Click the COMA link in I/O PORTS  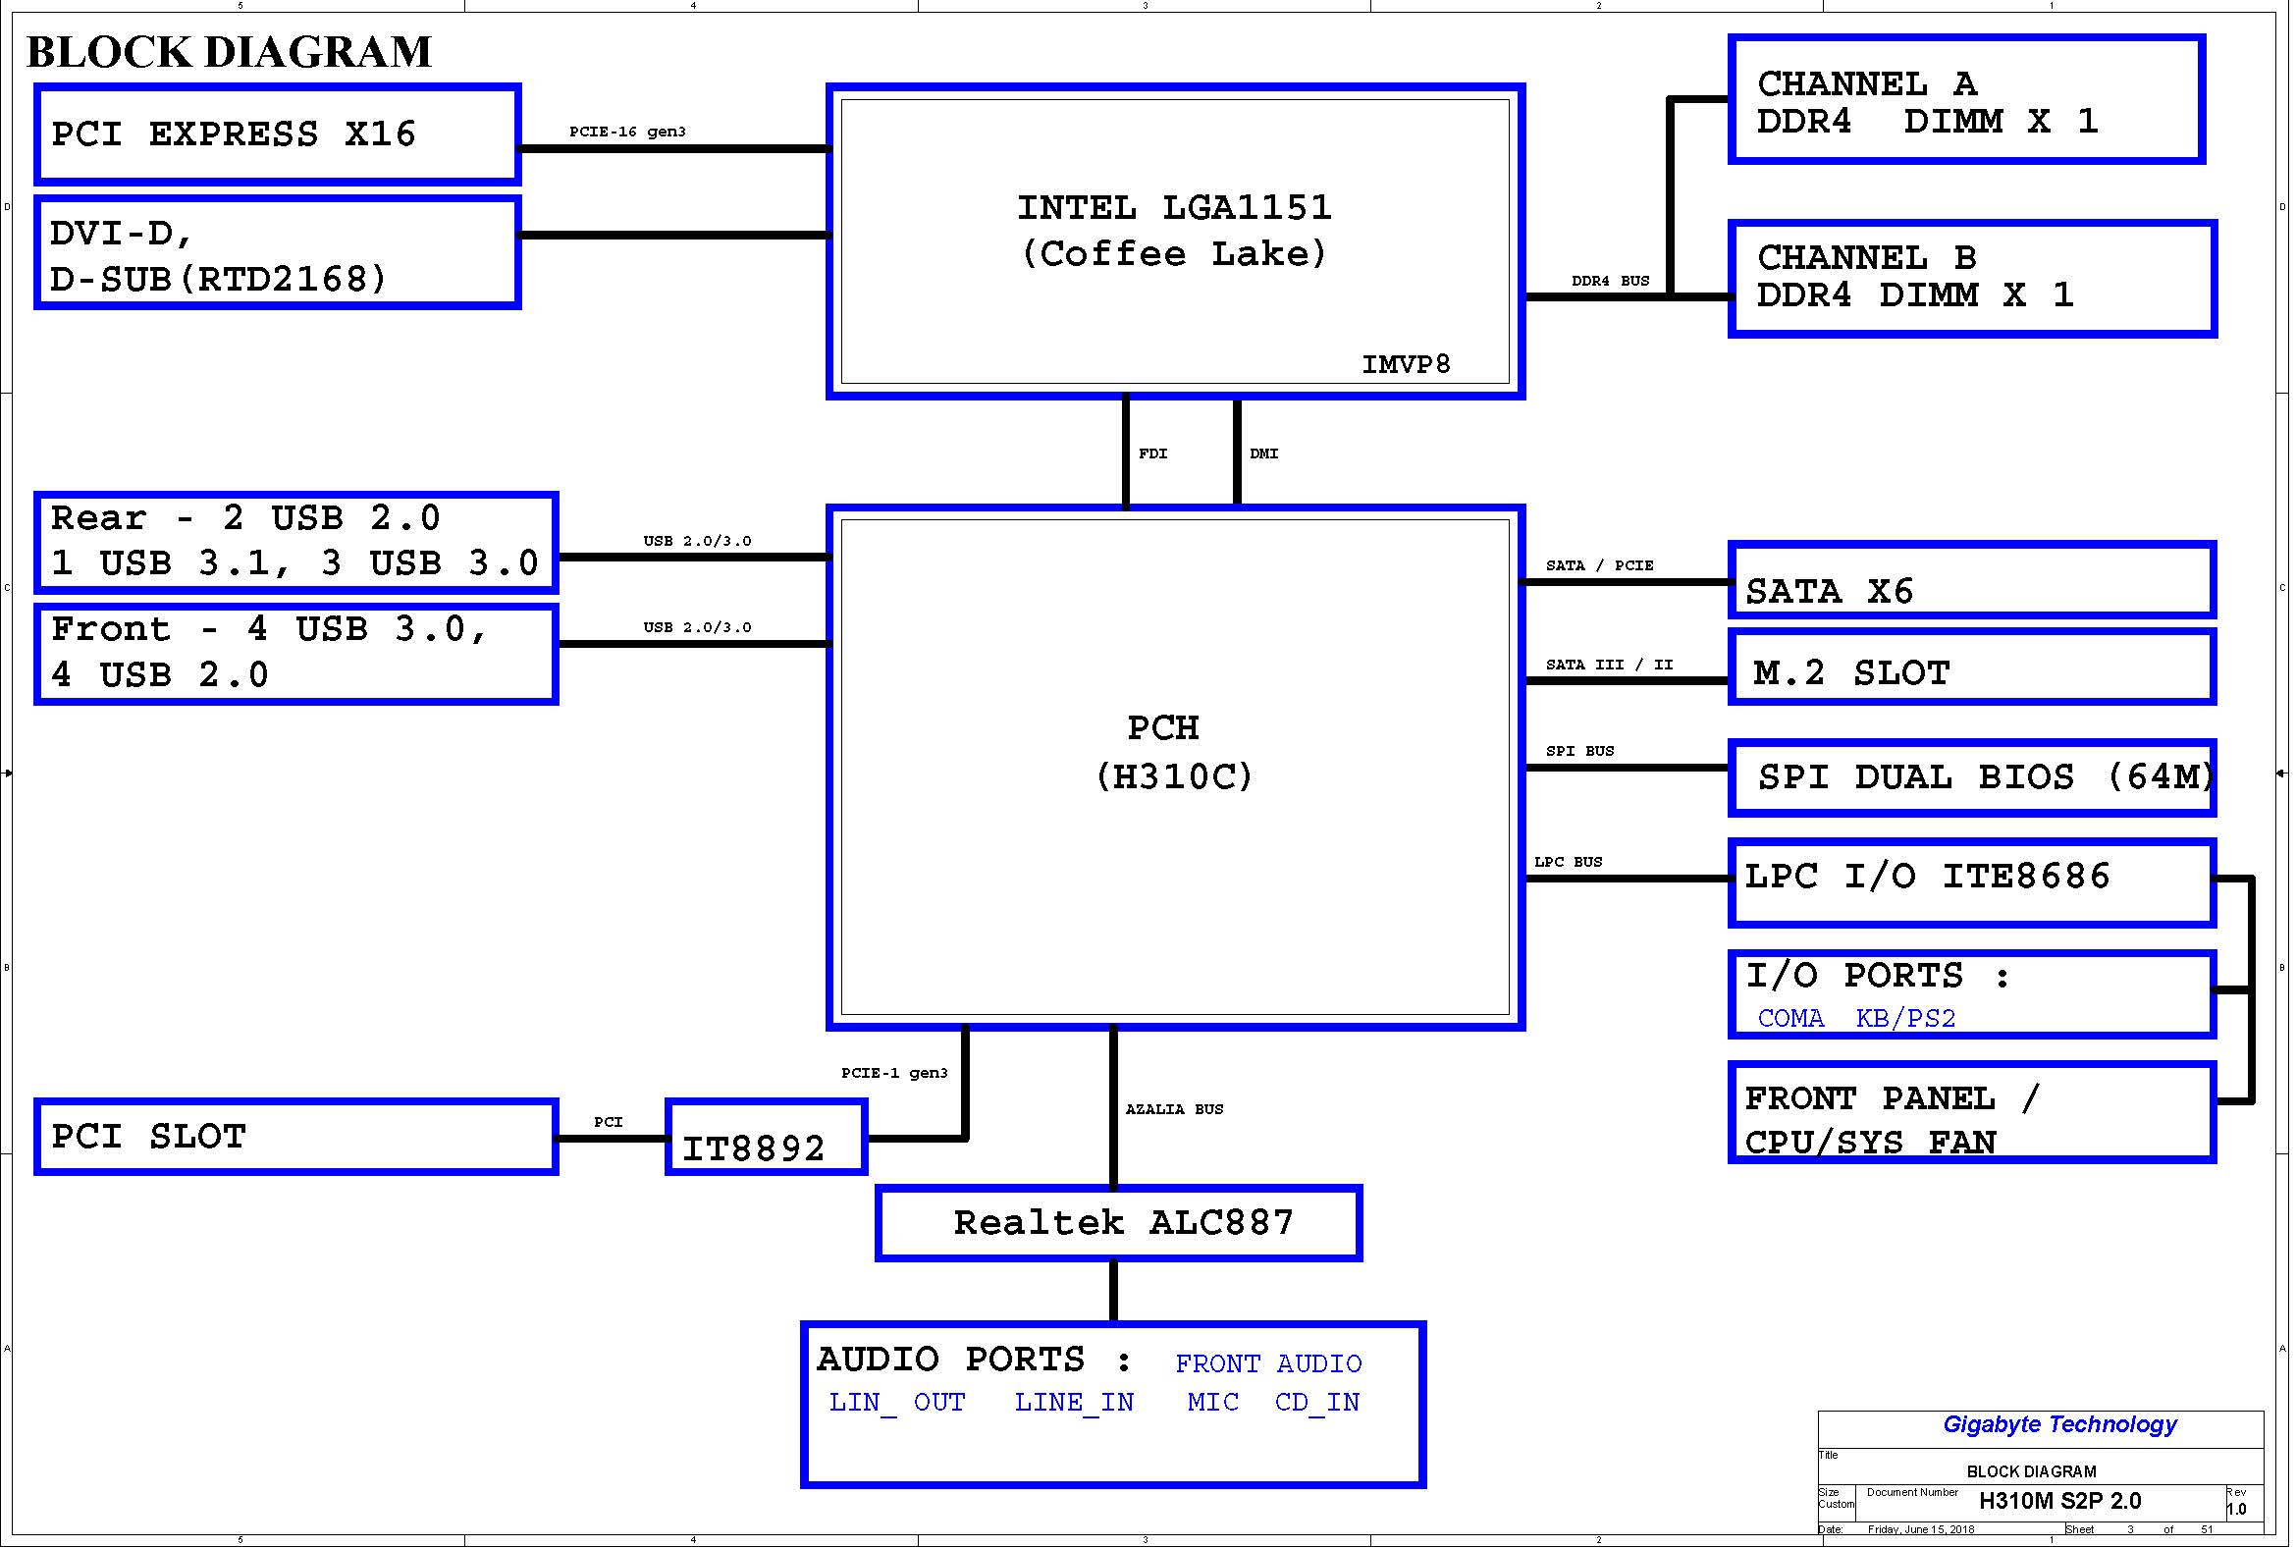[1790, 1018]
